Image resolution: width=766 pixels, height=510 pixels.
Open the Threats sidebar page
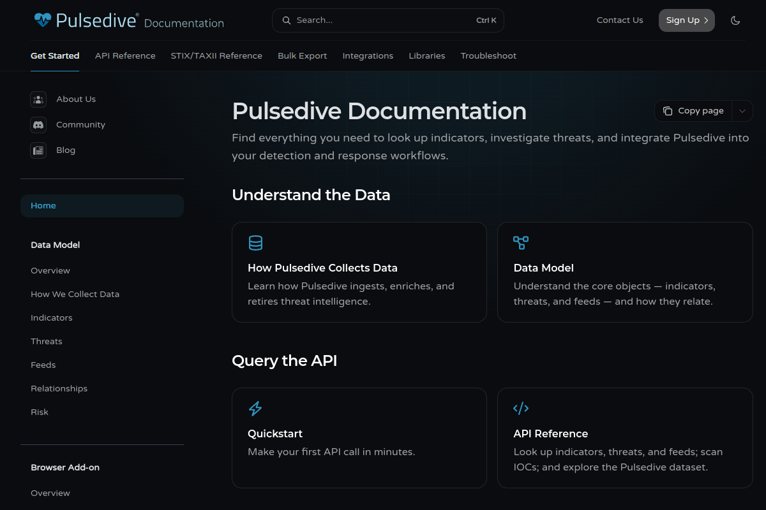click(x=47, y=342)
